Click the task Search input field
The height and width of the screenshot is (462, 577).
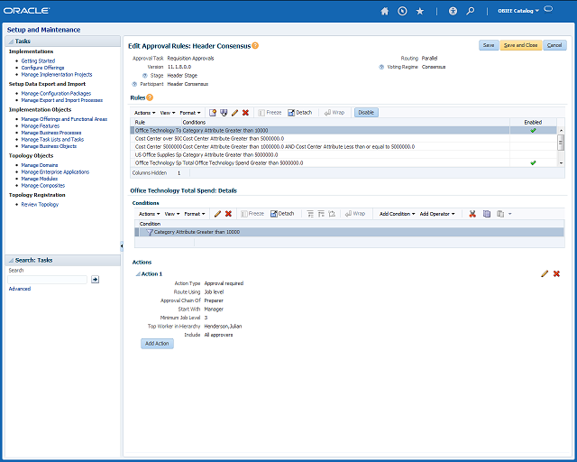47,280
